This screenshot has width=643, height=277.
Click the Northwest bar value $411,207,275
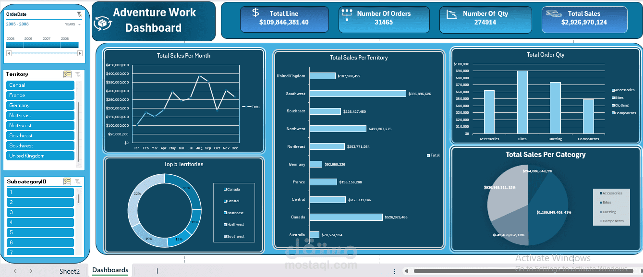pos(380,129)
